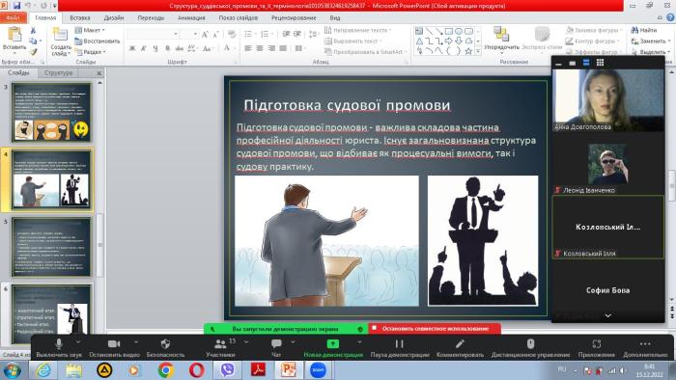Toggle text shadow formatting
This screenshot has width=676, height=380.
tap(167, 48)
